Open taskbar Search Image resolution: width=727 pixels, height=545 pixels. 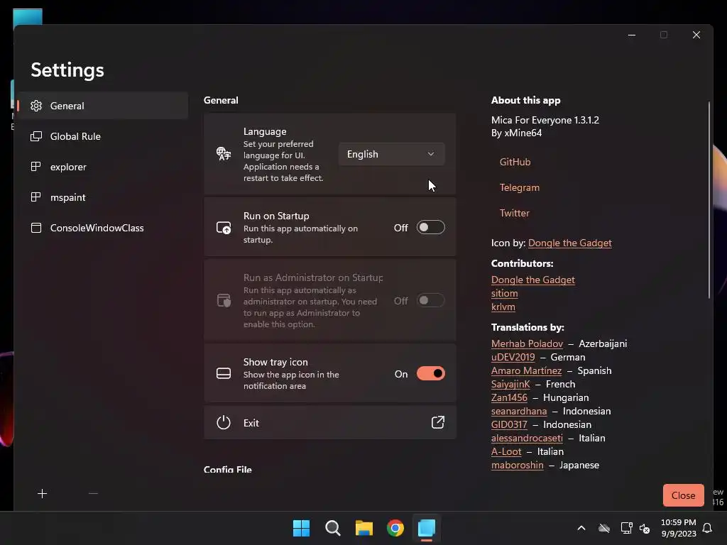click(332, 528)
